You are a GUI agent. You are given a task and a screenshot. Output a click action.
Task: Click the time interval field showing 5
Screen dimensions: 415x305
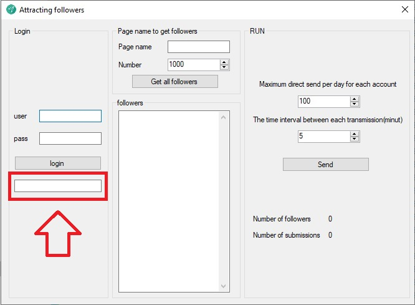(323, 136)
